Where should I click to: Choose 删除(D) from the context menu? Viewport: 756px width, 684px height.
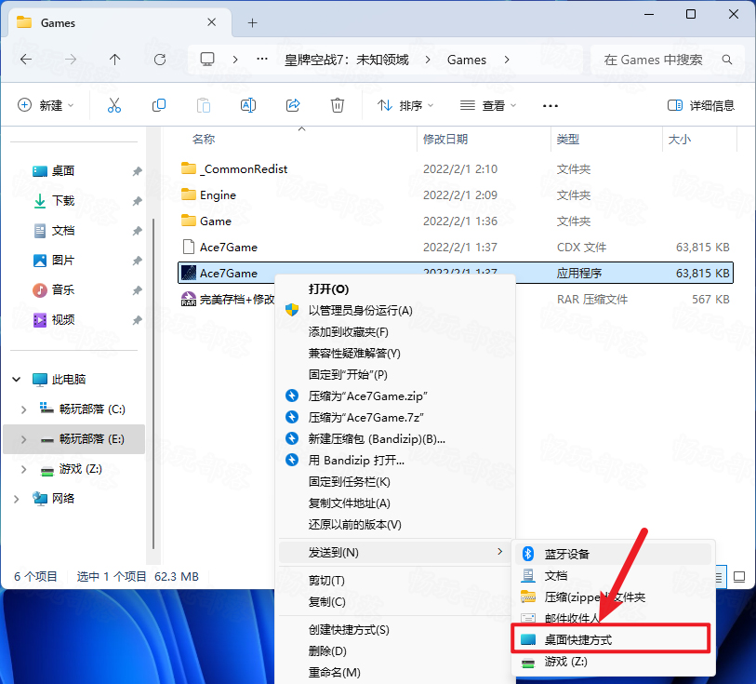pos(395,650)
